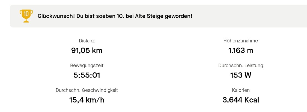Click the empty right side of the congratulation banner
Image resolution: width=307 pixels, height=112 pixels.
251,16
